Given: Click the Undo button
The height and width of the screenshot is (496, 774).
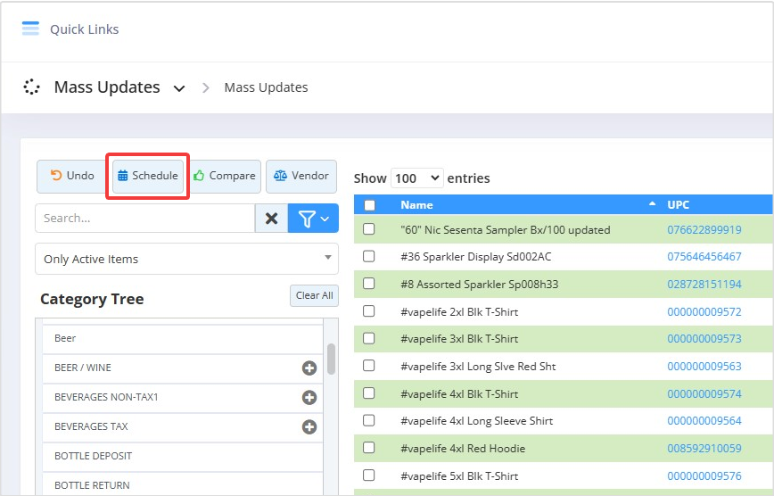Looking at the screenshot, I should click(71, 176).
